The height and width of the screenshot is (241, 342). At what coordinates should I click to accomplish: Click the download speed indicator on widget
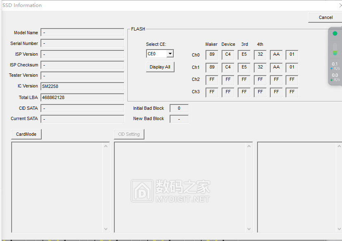[335, 77]
